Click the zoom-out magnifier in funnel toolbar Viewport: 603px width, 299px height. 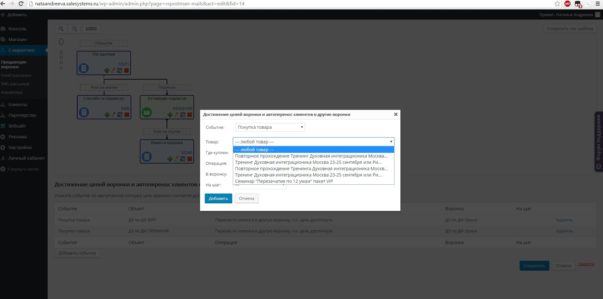coord(74,29)
